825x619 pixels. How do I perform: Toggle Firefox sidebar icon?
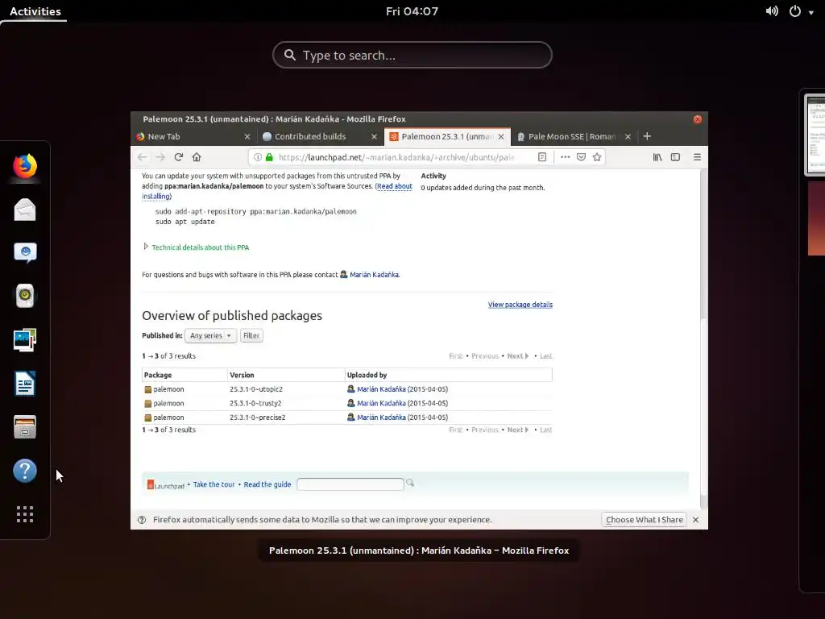(675, 157)
